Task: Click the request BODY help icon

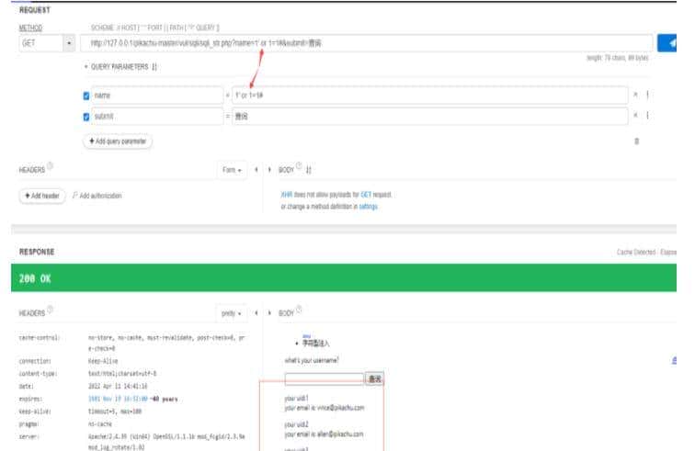Action: (299, 166)
